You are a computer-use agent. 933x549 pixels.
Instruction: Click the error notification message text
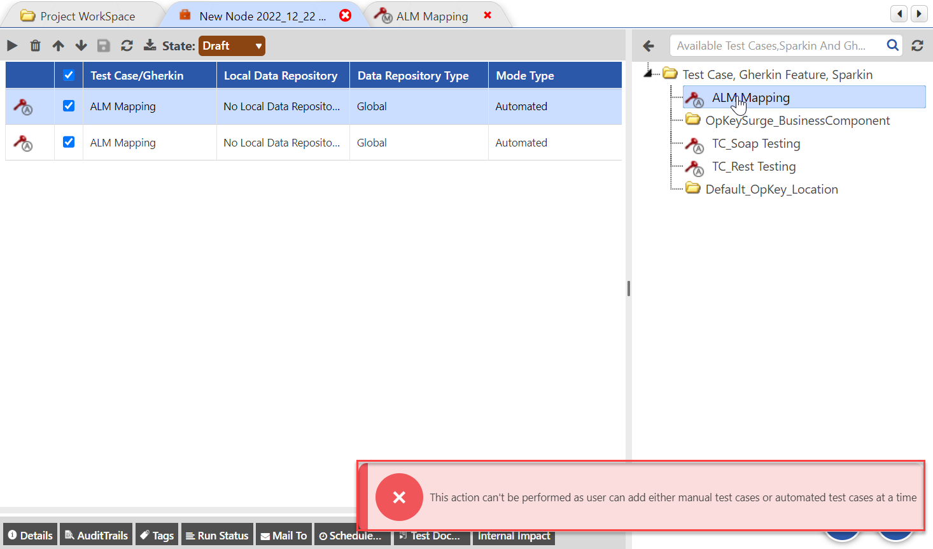point(673,497)
